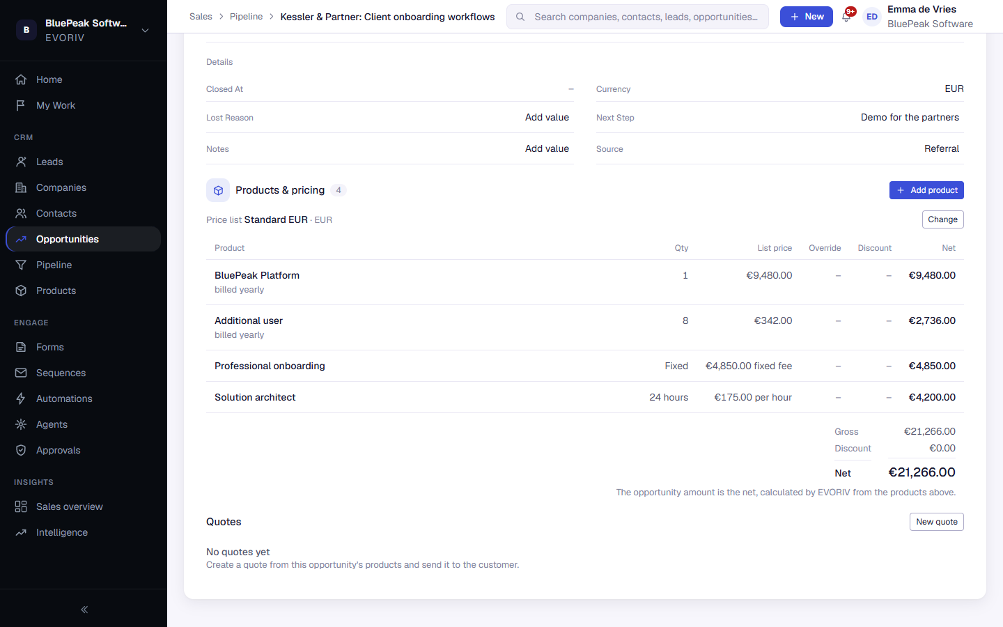Go to Sales breadcrumb
This screenshot has height=627, width=1003.
click(x=201, y=17)
